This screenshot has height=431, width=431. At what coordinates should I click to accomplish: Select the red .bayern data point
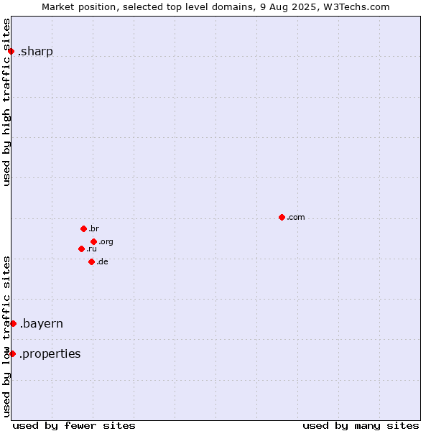tap(13, 323)
